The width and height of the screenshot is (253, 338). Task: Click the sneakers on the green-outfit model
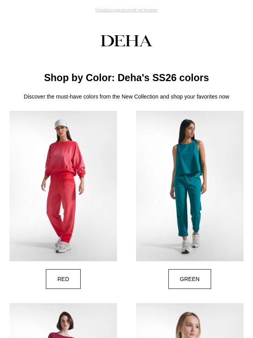[190, 243]
